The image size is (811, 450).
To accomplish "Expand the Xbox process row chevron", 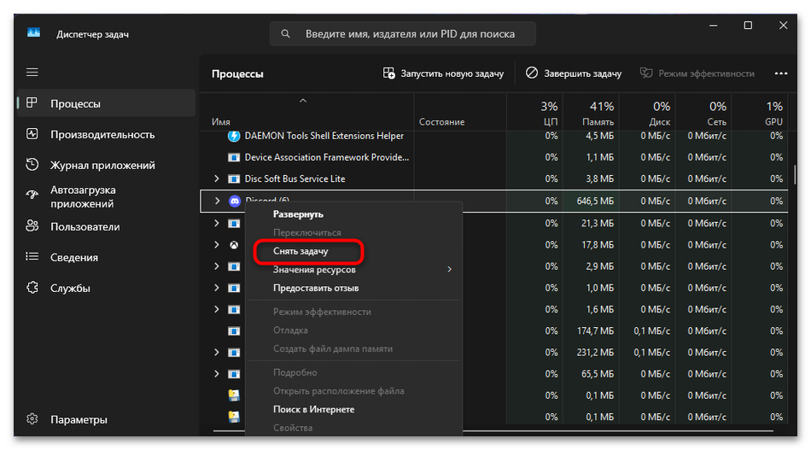I will tap(217, 245).
